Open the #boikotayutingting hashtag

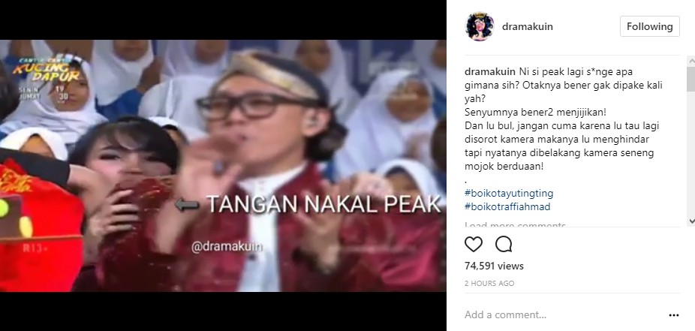tap(509, 193)
